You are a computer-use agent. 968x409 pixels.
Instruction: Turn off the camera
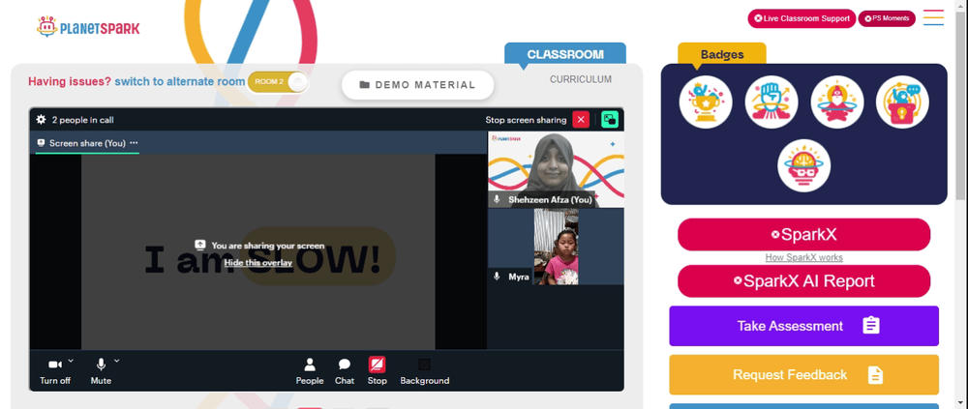click(55, 371)
